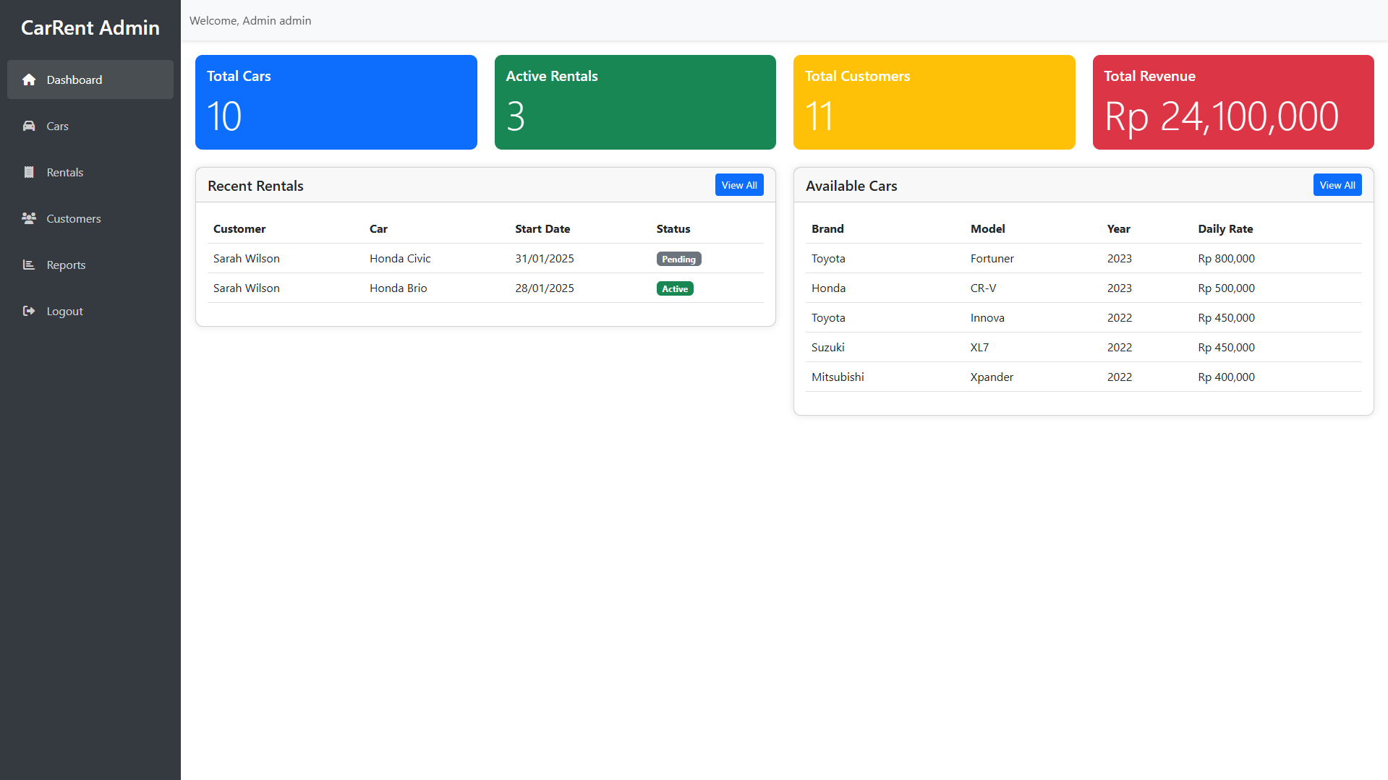Screen dimensions: 1388x780
Task: Click Rp 450,000 in the Innova row
Action: click(1226, 317)
